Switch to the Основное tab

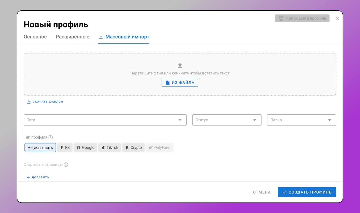pos(35,37)
